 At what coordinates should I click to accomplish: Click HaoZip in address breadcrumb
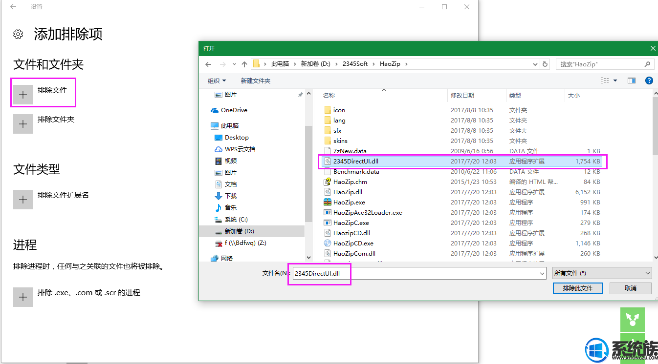[x=390, y=64]
